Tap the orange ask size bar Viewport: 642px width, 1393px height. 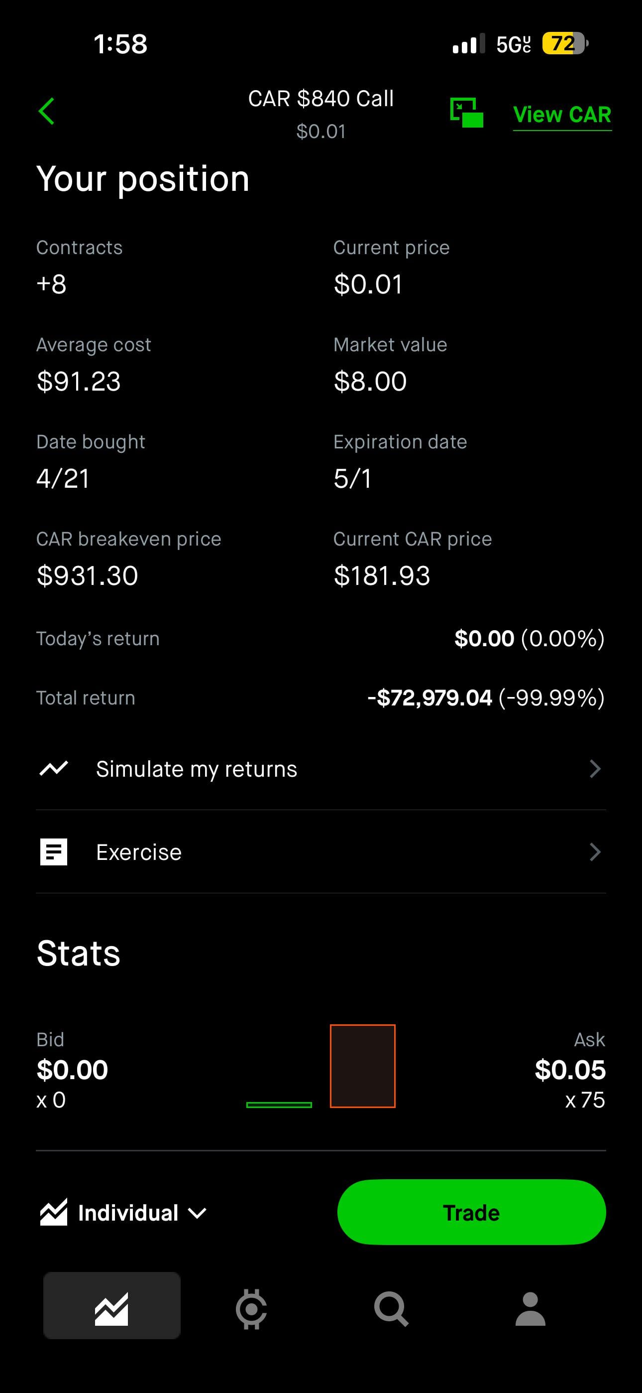pos(363,1066)
